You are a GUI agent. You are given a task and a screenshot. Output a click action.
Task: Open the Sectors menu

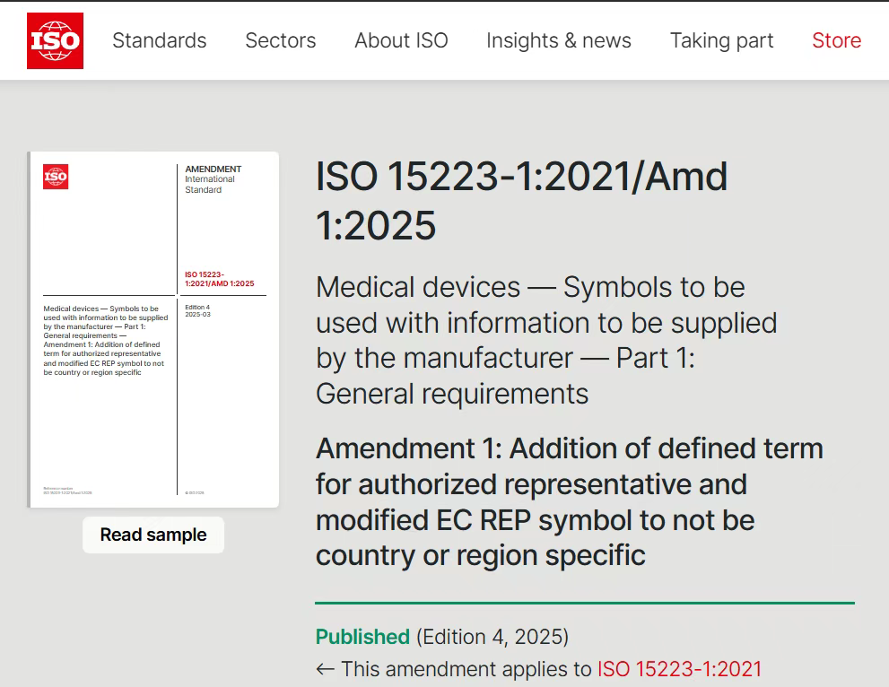(x=280, y=40)
